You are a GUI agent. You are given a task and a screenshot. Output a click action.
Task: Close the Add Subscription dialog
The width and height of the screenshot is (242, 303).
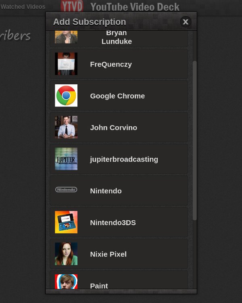pos(185,22)
